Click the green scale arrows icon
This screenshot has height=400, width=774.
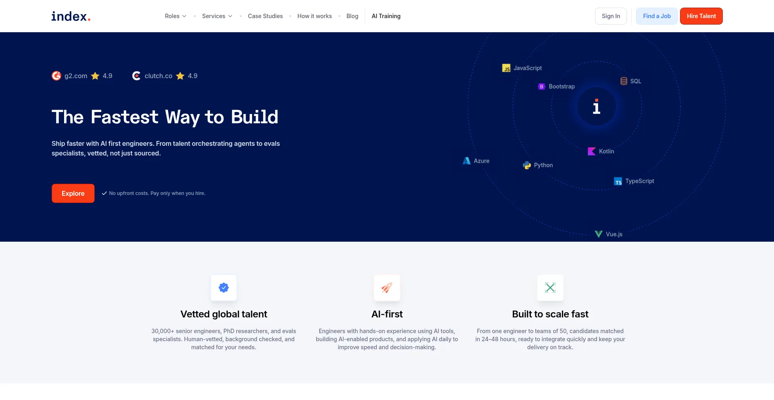pyautogui.click(x=550, y=288)
